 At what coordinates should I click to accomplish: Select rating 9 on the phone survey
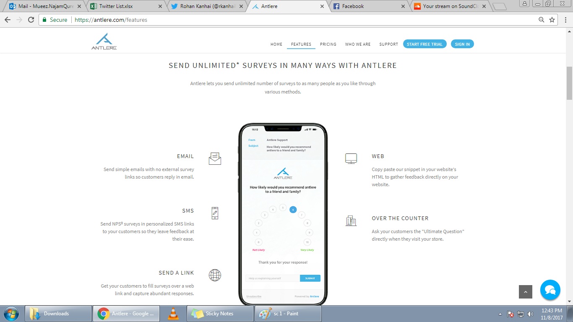pyautogui.click(x=309, y=233)
